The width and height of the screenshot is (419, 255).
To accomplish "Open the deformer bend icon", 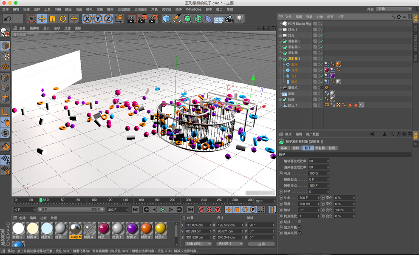I will [208, 19].
